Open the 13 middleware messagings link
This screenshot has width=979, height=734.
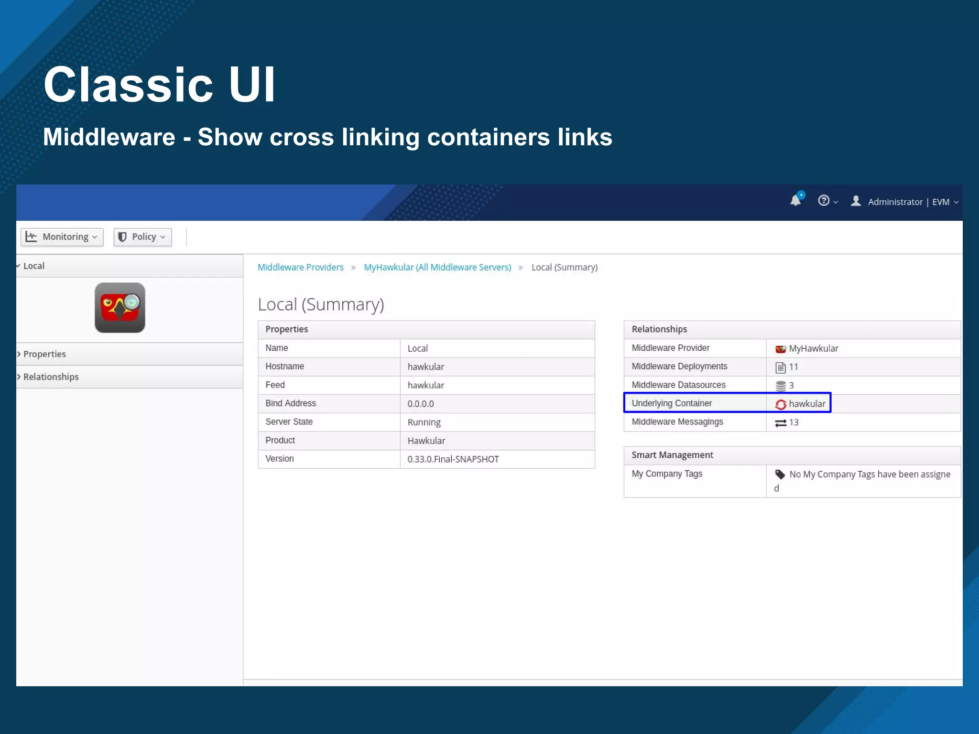pos(794,422)
